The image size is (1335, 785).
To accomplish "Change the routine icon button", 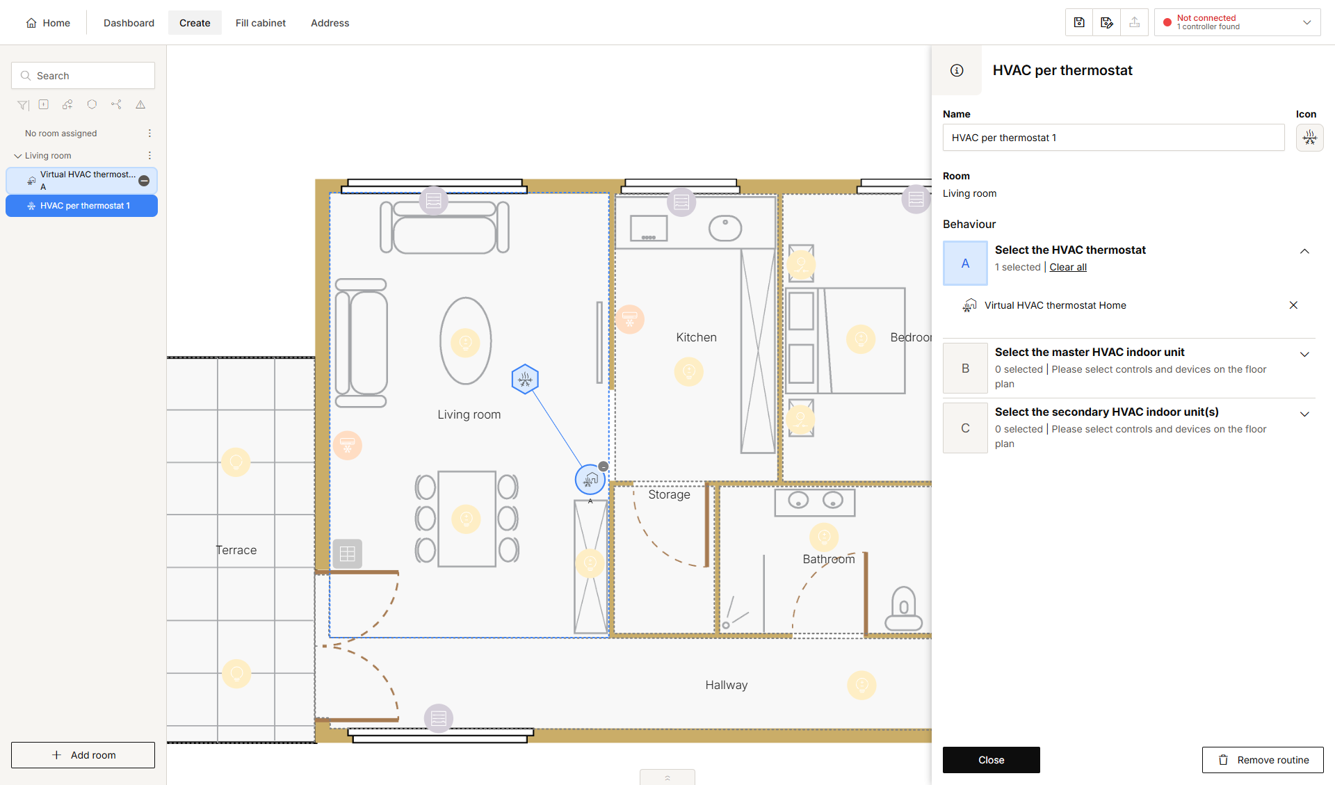I will point(1310,138).
